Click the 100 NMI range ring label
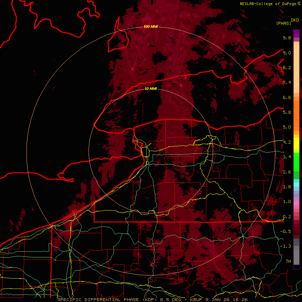This screenshot has width=302, height=302. pos(151,27)
